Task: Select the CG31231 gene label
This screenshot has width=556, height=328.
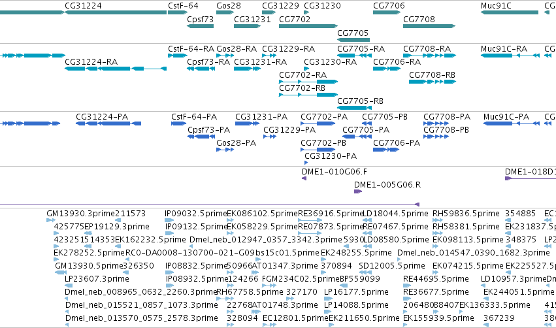Action: click(x=252, y=19)
